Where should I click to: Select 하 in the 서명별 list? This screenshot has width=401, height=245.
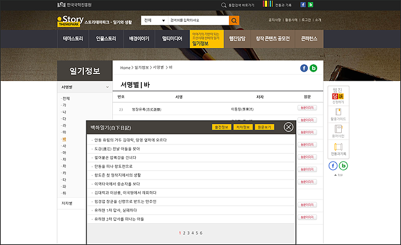[64, 193]
